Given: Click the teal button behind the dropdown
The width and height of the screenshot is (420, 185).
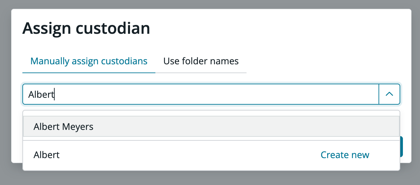Looking at the screenshot, I should pos(402,147).
